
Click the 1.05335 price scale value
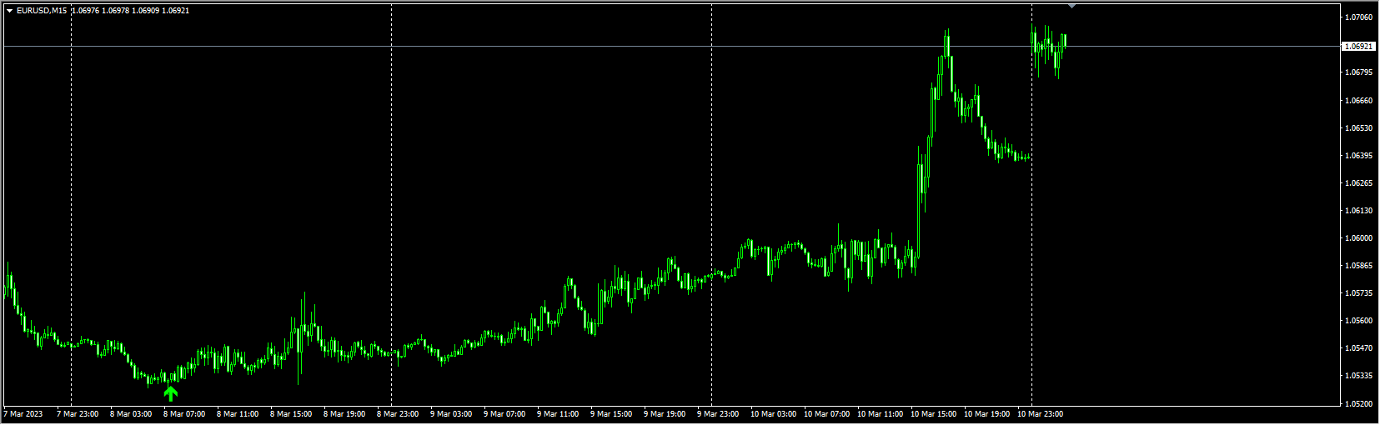(1359, 375)
